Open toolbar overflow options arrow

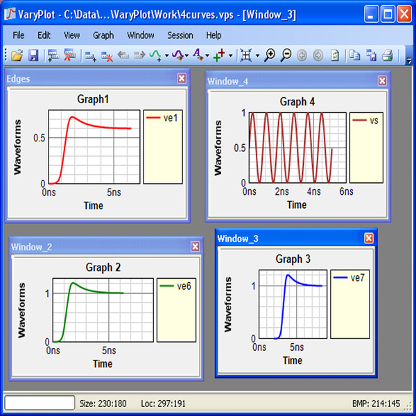(x=409, y=61)
